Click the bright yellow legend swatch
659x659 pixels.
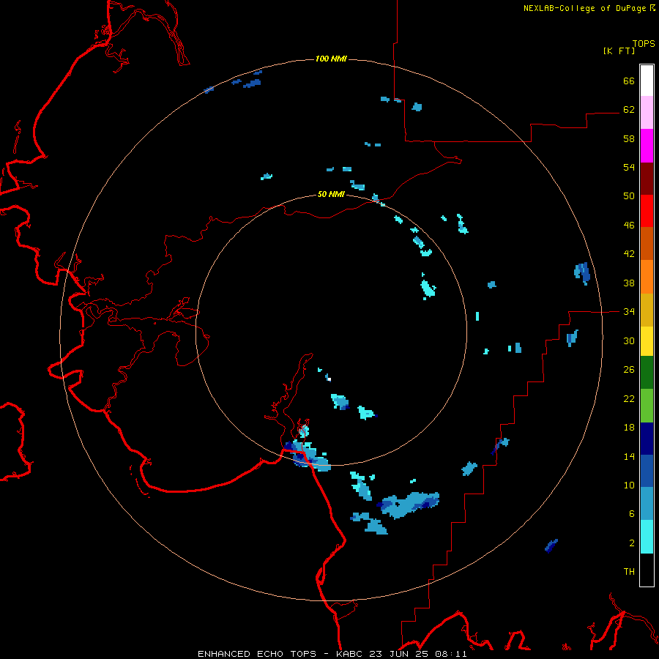pyautogui.click(x=647, y=341)
